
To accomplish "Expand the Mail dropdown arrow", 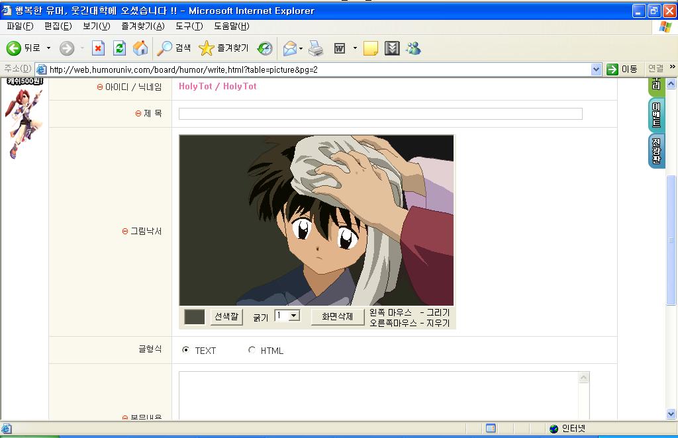I will [x=301, y=48].
